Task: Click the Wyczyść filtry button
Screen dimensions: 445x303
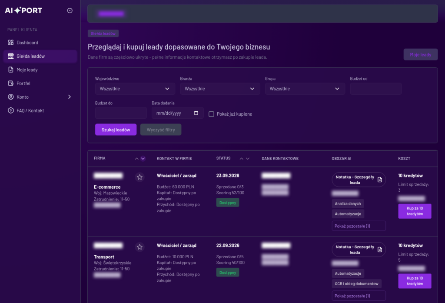Action: 161,130
